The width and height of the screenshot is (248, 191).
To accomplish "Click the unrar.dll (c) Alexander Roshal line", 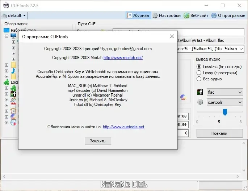I will click(x=97, y=95).
